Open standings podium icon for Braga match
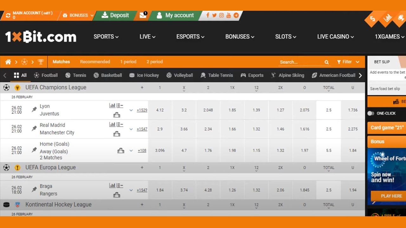406x228 pixels. [117, 195]
